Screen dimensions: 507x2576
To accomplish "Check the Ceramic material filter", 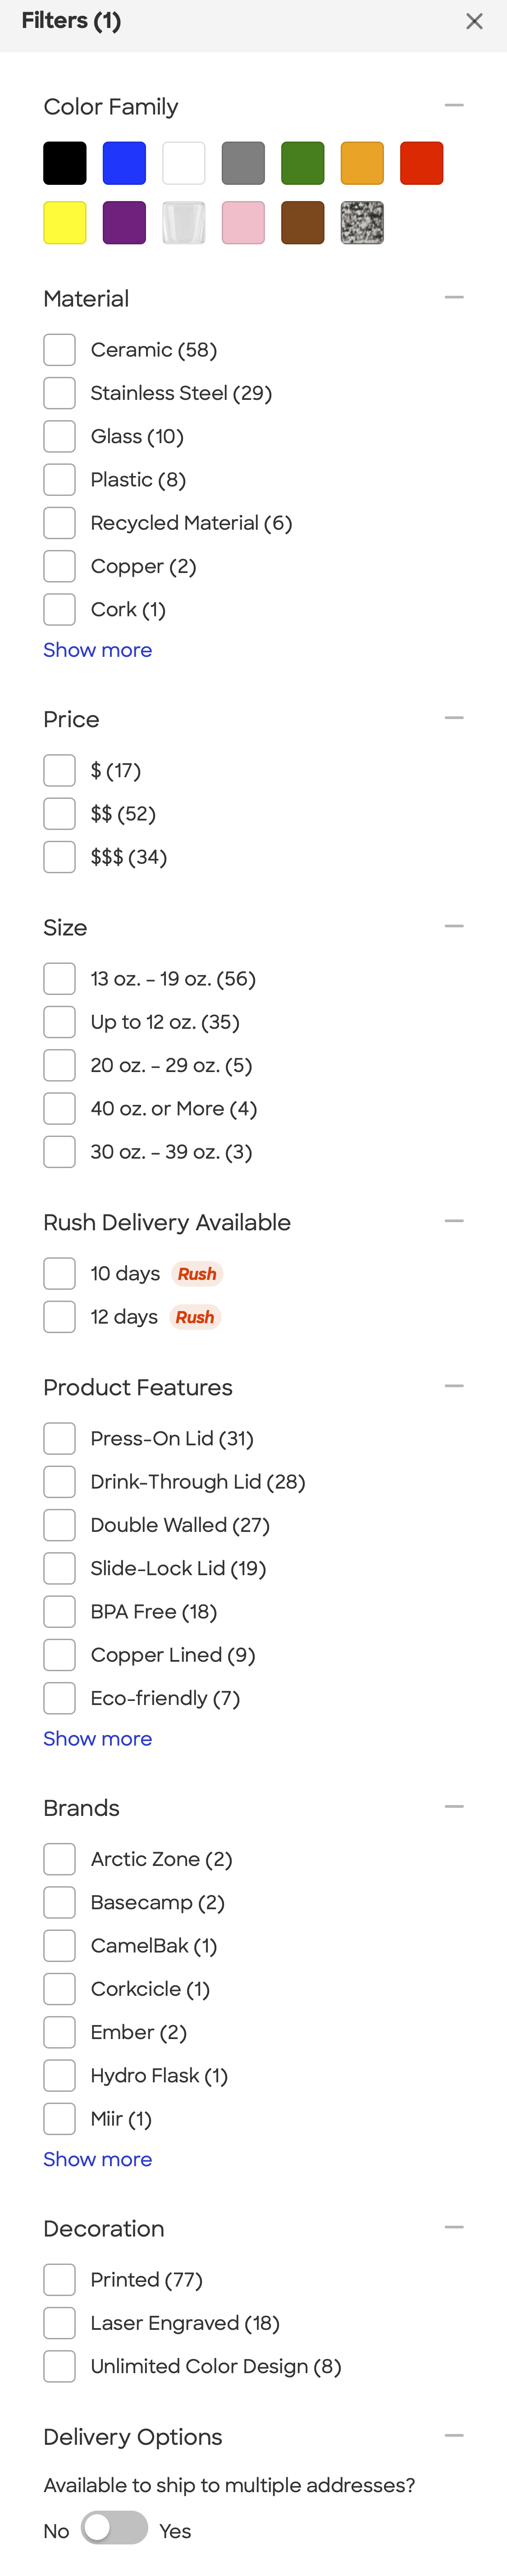I will point(59,349).
